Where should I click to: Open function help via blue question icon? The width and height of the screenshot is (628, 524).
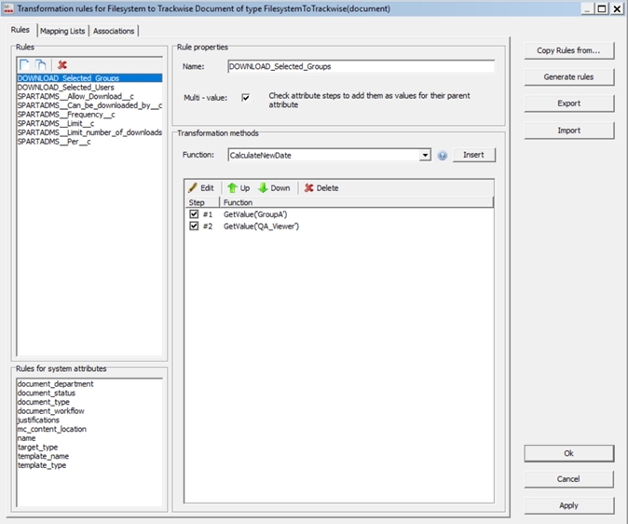click(443, 156)
